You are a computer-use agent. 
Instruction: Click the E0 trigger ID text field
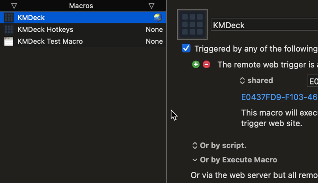click(313, 81)
